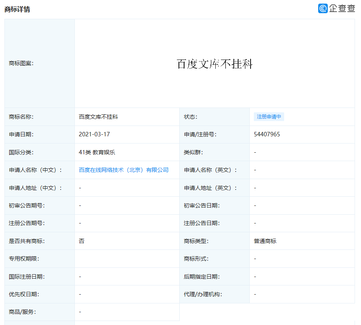Click the 商标图案 label
The image size is (361, 325).
(21, 63)
